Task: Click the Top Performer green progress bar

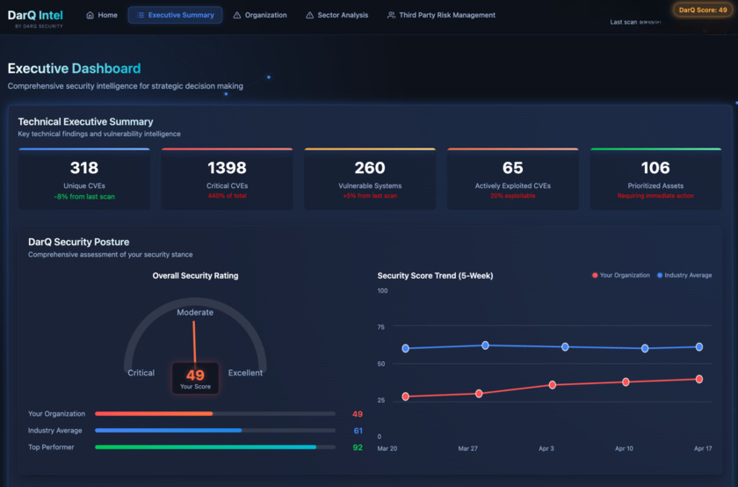Action: tap(205, 447)
